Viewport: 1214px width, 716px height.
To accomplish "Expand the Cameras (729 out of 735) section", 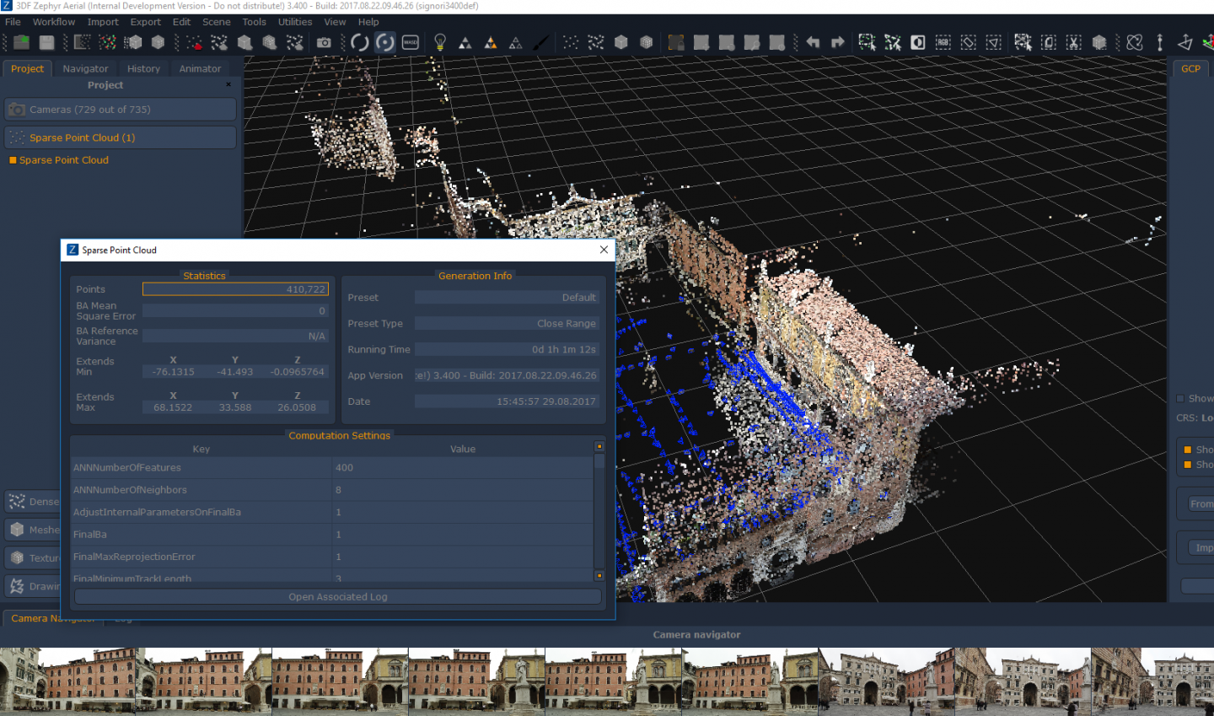I will click(120, 110).
